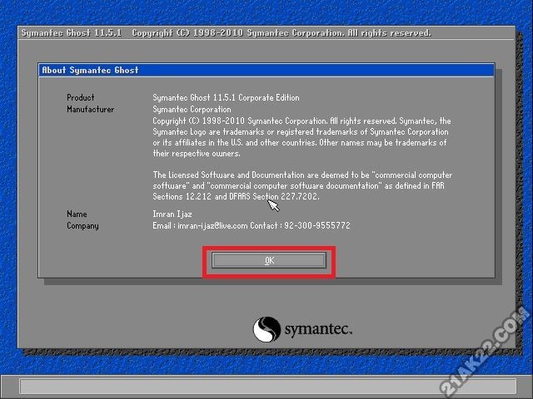This screenshot has height=399, width=533.
Task: Click the main window header with copyright text
Action: click(x=266, y=33)
